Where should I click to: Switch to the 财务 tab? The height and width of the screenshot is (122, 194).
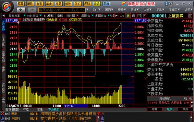[x=154, y=109]
